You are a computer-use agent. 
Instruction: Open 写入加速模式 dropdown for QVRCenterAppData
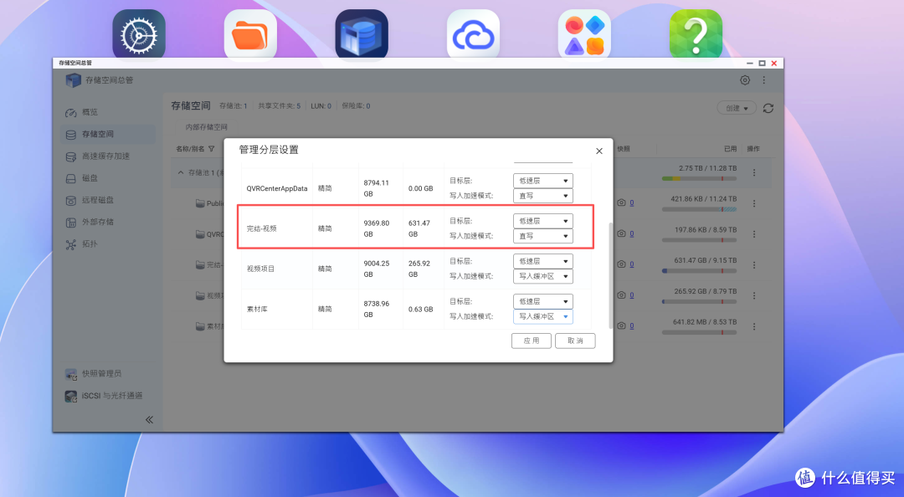pyautogui.click(x=543, y=196)
